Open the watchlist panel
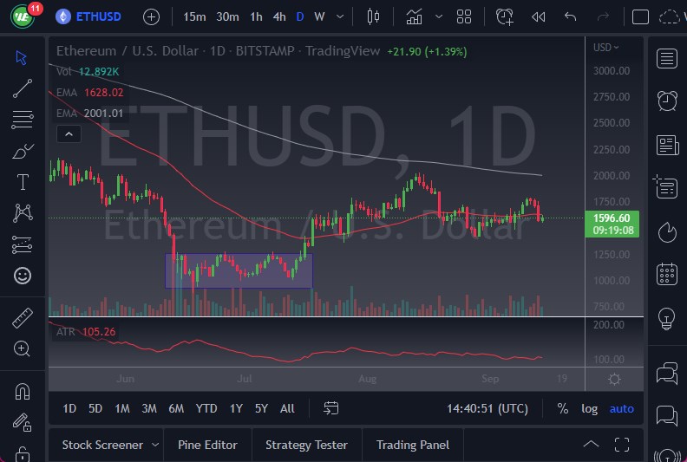This screenshot has height=462, width=687. coord(667,58)
